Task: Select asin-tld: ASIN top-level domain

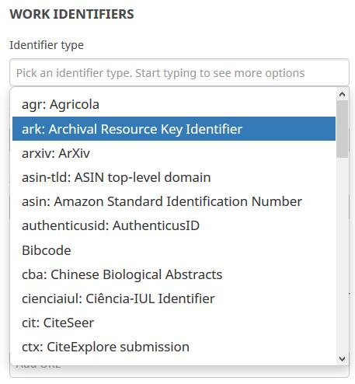Action: (x=174, y=177)
